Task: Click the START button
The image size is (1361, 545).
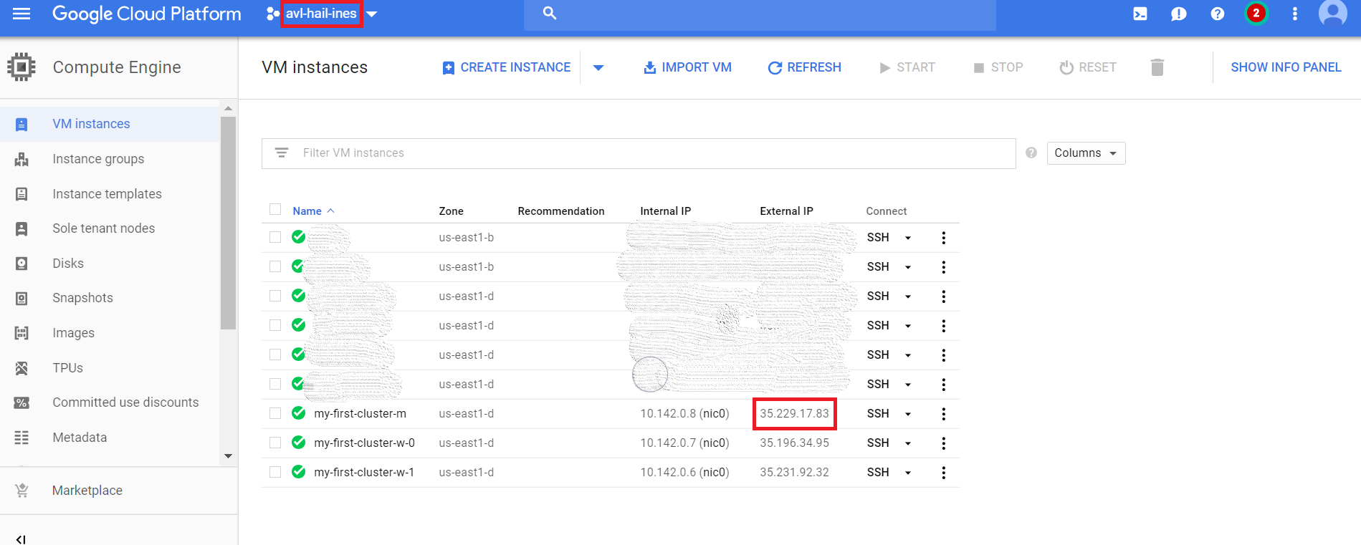Action: pos(907,67)
